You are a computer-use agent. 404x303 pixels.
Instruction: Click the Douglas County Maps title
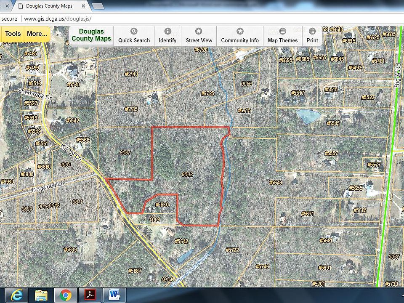pyautogui.click(x=91, y=35)
